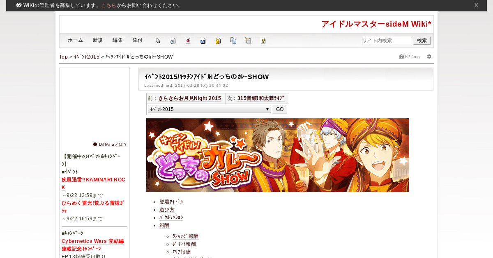Screen dimensions: 493x258
Task: Click the ～9/22 12:59まで text
Action: [82, 195]
